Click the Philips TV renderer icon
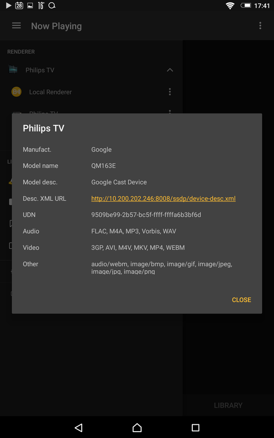The image size is (274, 438). coord(13,69)
